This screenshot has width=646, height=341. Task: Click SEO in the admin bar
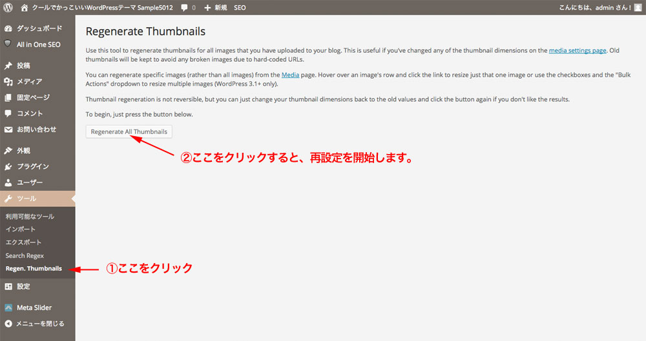[x=240, y=7]
